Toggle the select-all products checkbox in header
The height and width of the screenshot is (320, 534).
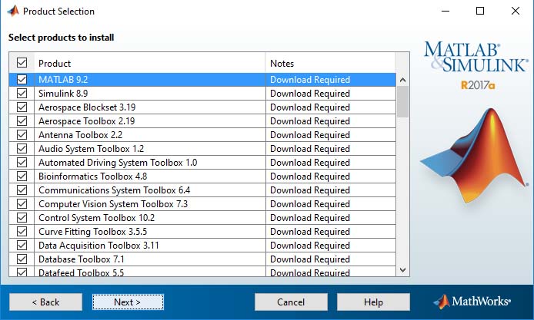[22, 62]
